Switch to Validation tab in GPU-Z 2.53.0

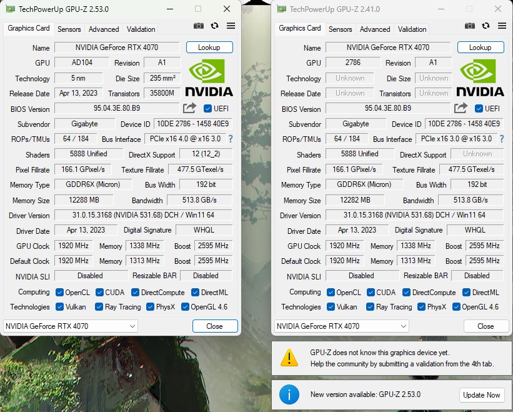[x=141, y=29]
